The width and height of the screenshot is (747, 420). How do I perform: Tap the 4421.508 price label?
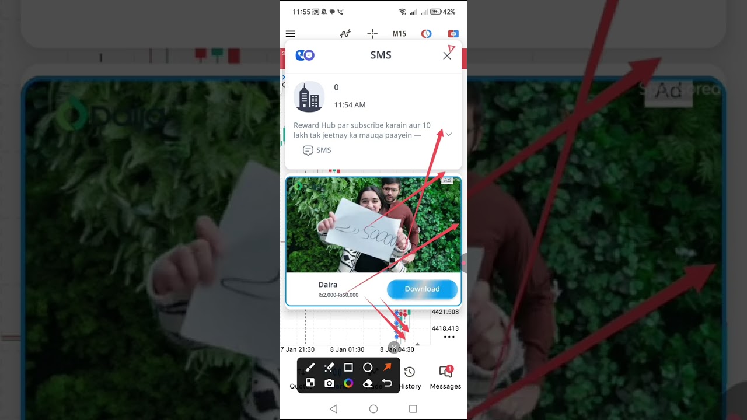(445, 312)
